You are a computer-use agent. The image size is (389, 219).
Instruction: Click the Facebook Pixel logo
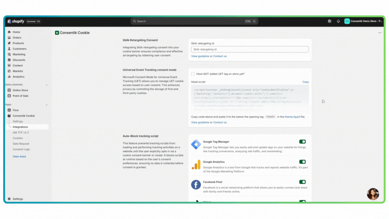tap(196, 185)
